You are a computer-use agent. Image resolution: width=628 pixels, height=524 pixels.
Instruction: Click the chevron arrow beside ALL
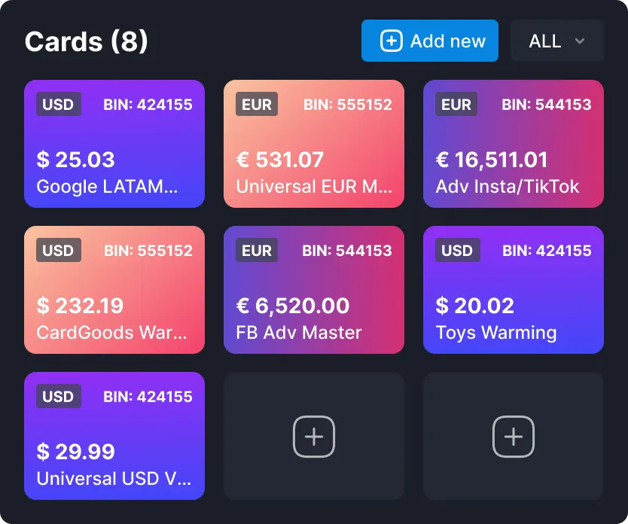point(580,41)
